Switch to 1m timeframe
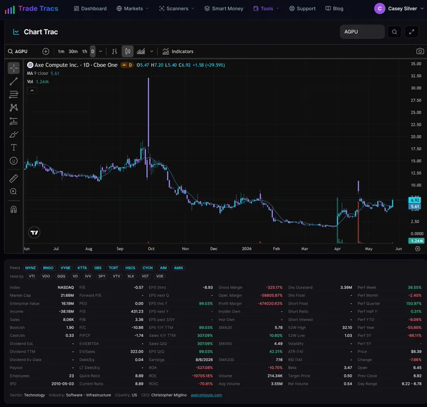Image resolution: width=427 pixels, height=407 pixels. (x=61, y=52)
